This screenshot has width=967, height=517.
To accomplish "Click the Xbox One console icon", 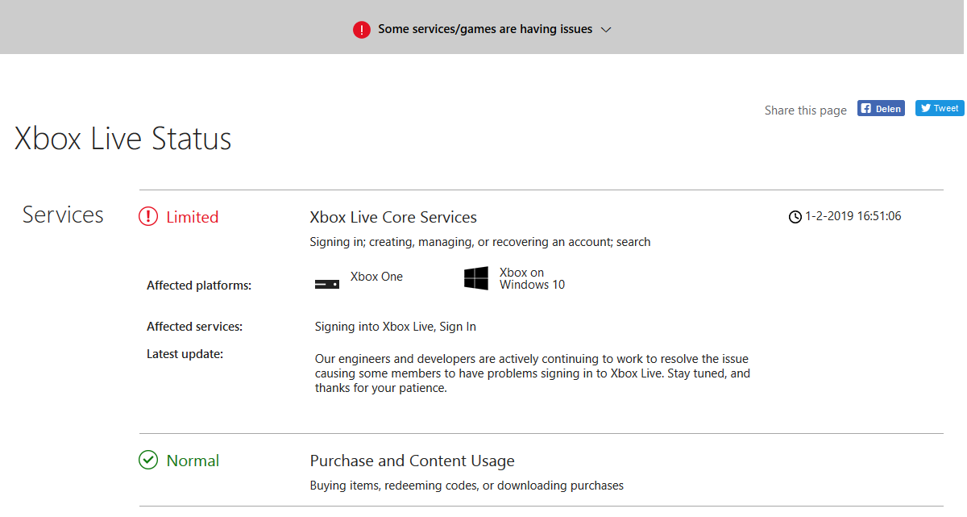I will point(327,284).
